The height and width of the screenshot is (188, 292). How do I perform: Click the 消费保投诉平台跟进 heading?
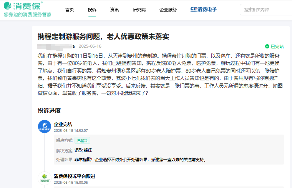pyautogui.click(x=75, y=176)
